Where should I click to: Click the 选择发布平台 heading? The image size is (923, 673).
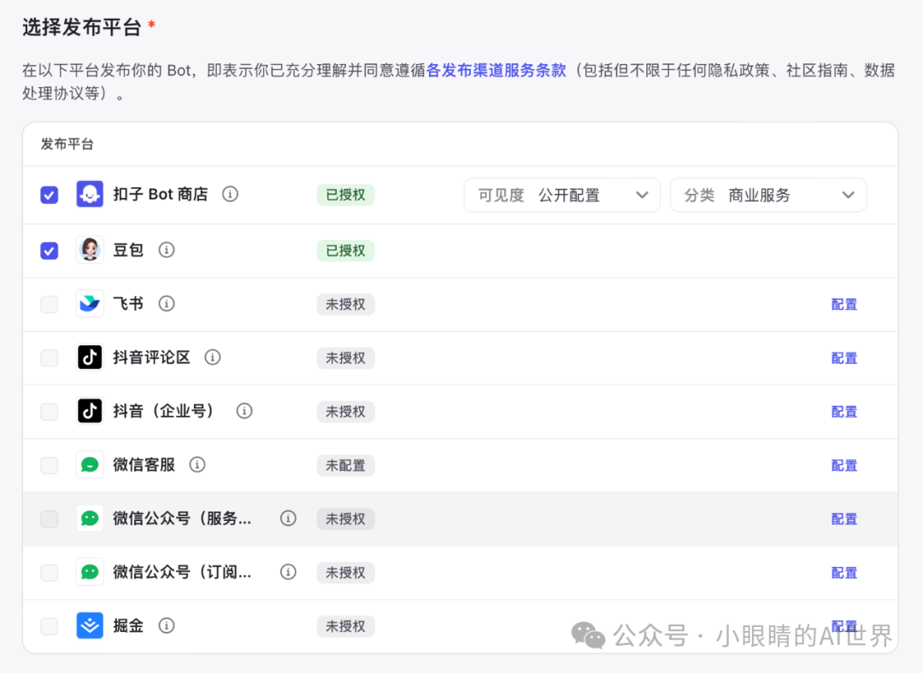coord(82,27)
